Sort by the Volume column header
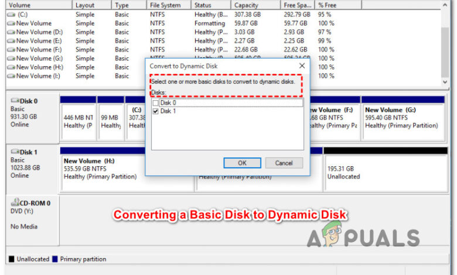The image size is (457, 275). click(39, 5)
